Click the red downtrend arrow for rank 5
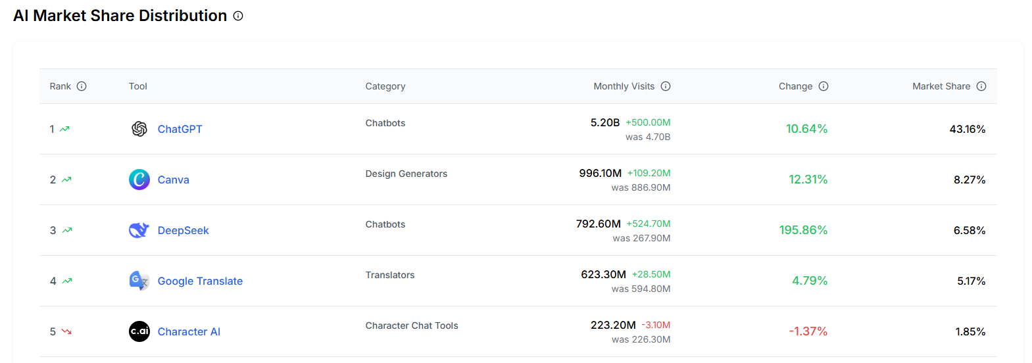This screenshot has height=363, width=1032. tap(66, 331)
